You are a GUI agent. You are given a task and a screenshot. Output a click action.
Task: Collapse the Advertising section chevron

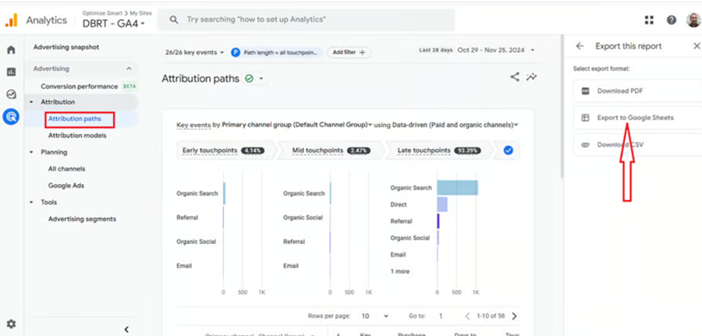pos(129,69)
